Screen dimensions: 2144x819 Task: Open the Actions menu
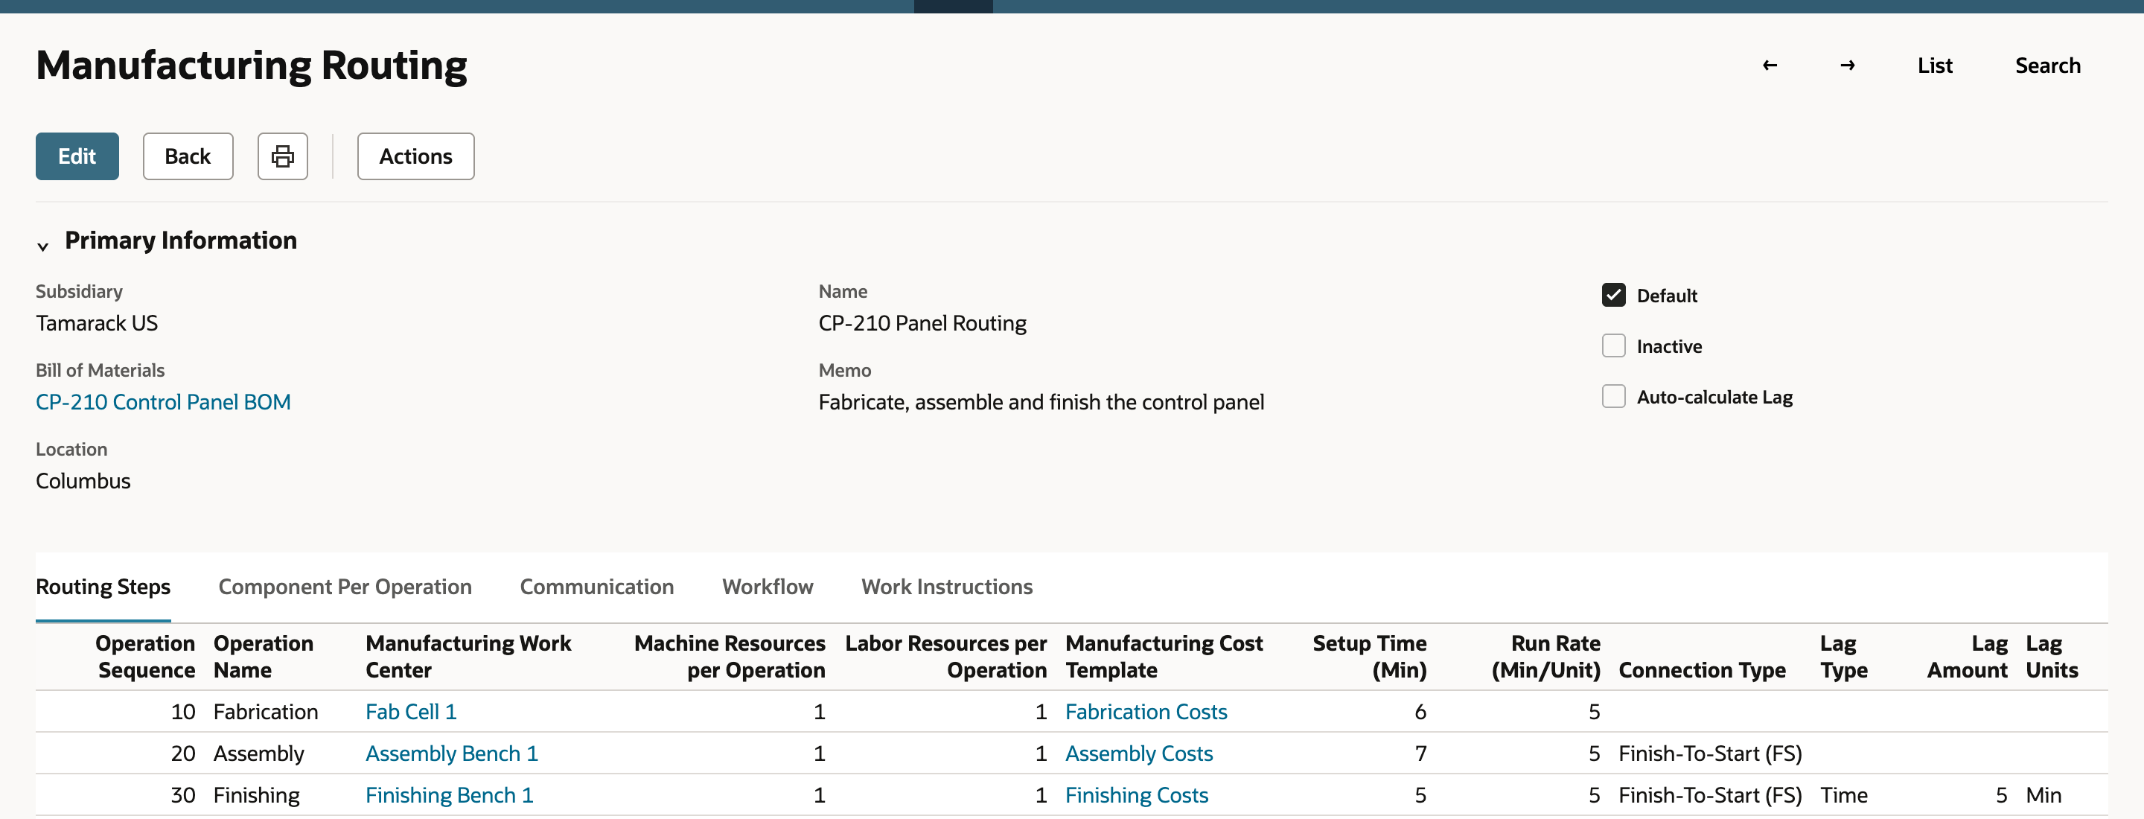coord(415,156)
